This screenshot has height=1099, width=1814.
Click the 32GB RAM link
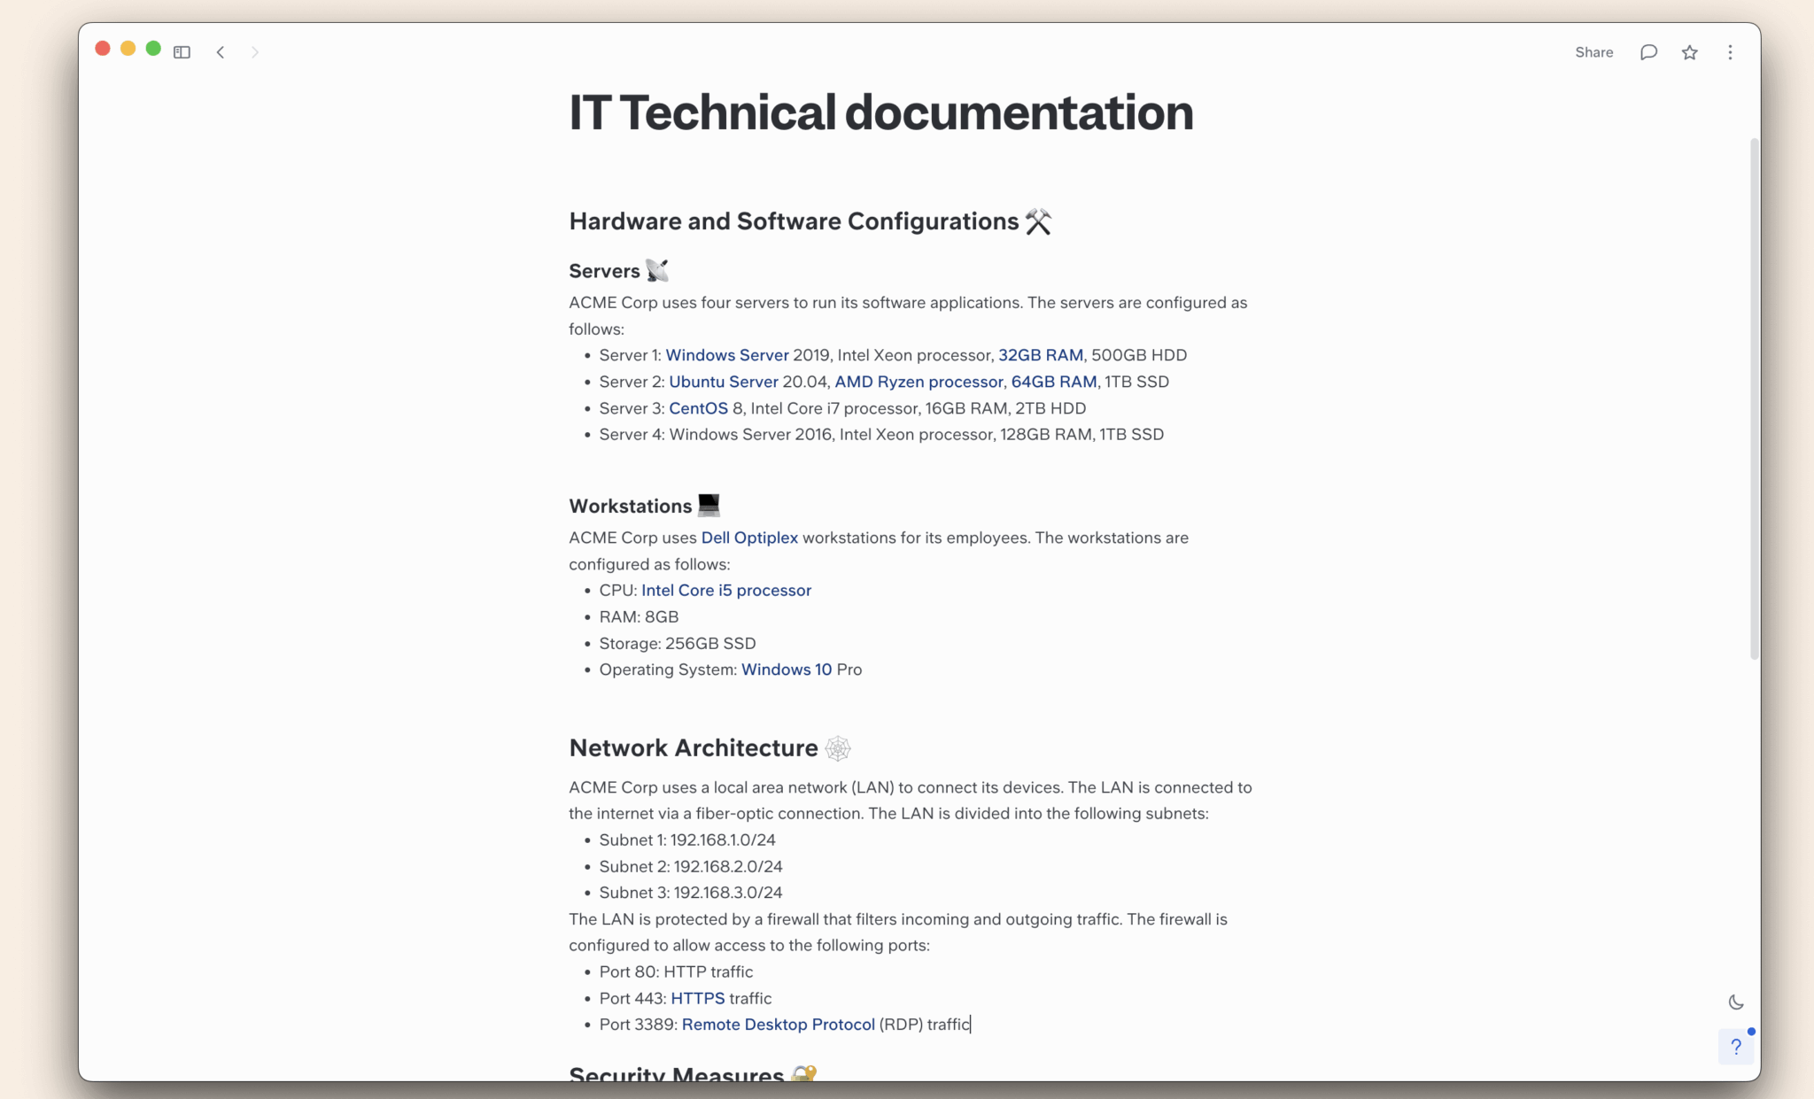[x=1041, y=355]
